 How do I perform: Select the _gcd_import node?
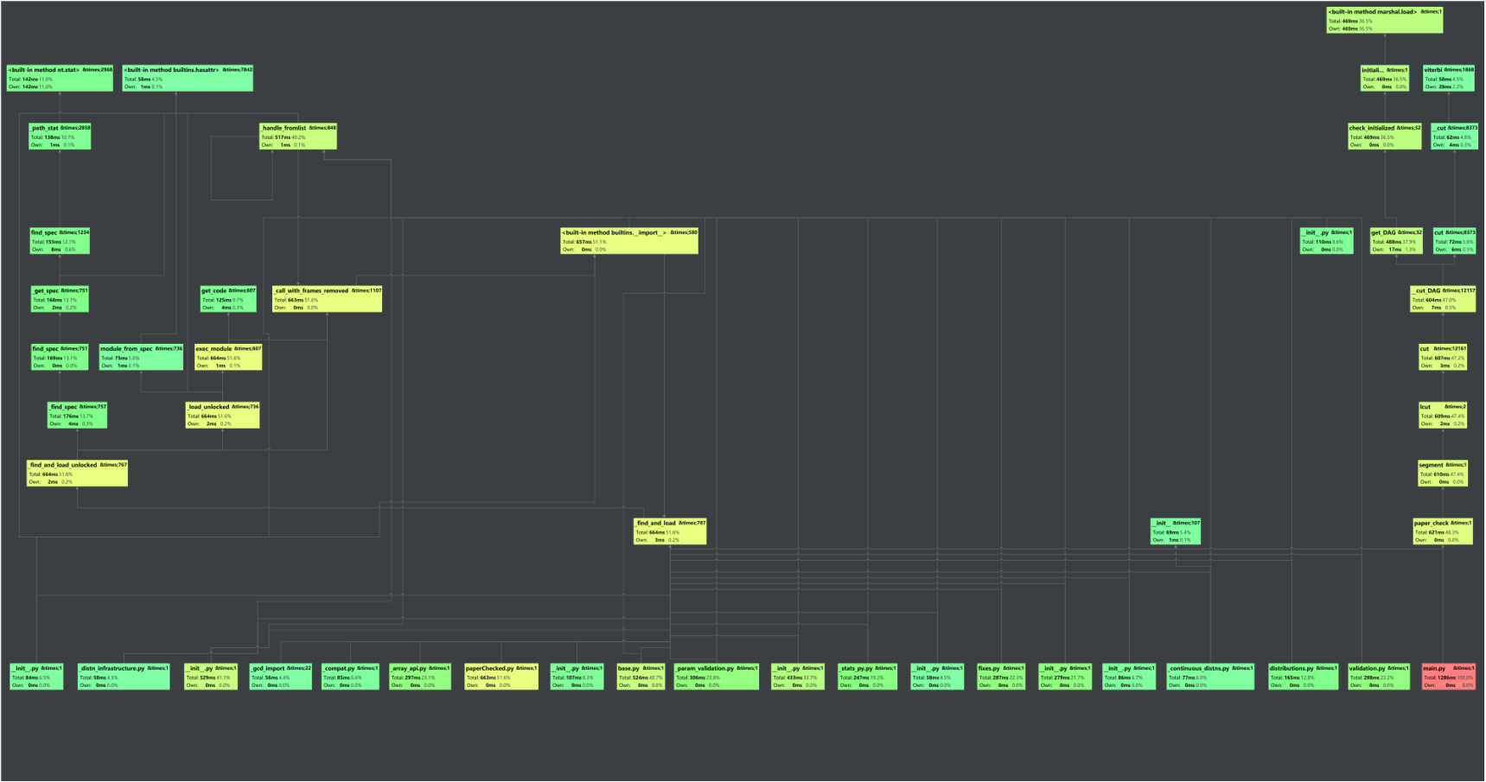tap(281, 677)
